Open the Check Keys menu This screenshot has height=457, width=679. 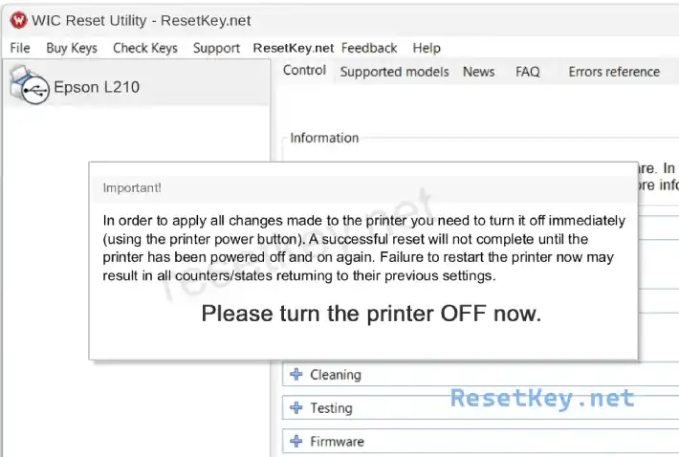tap(145, 48)
